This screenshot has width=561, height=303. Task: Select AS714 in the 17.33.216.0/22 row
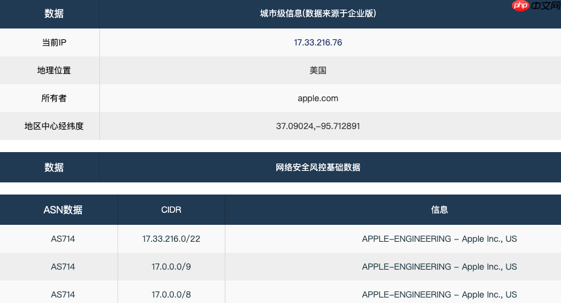coord(63,239)
